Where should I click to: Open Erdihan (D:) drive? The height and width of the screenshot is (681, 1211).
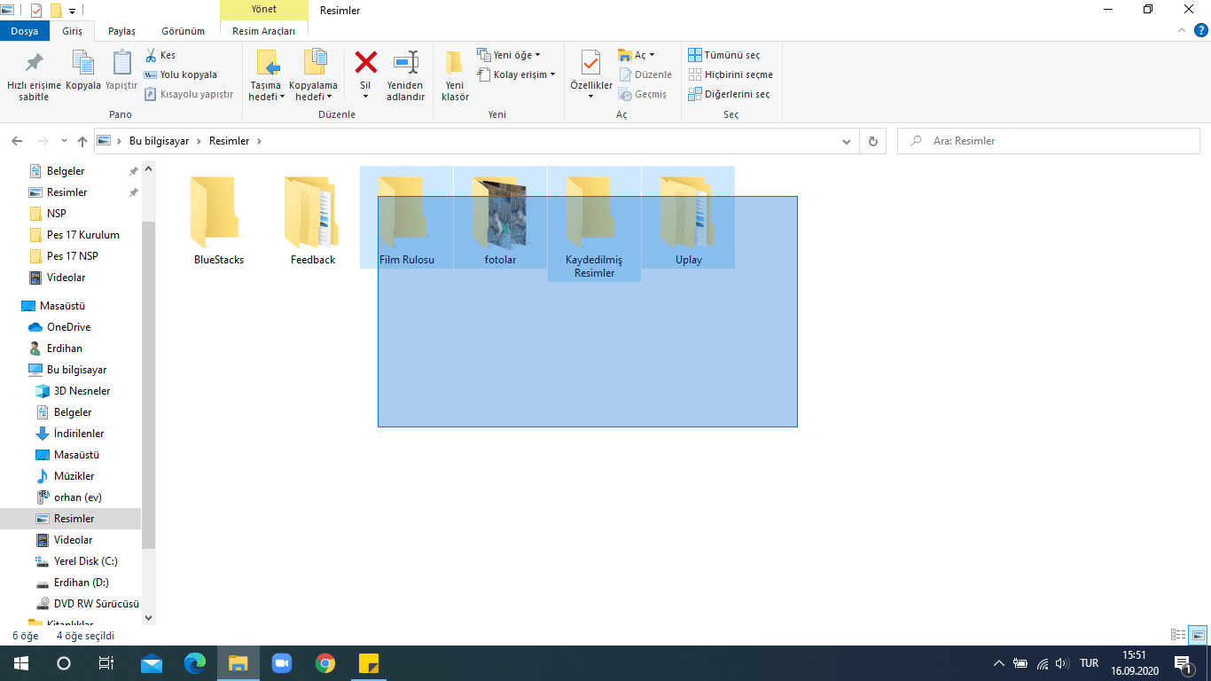click(82, 583)
